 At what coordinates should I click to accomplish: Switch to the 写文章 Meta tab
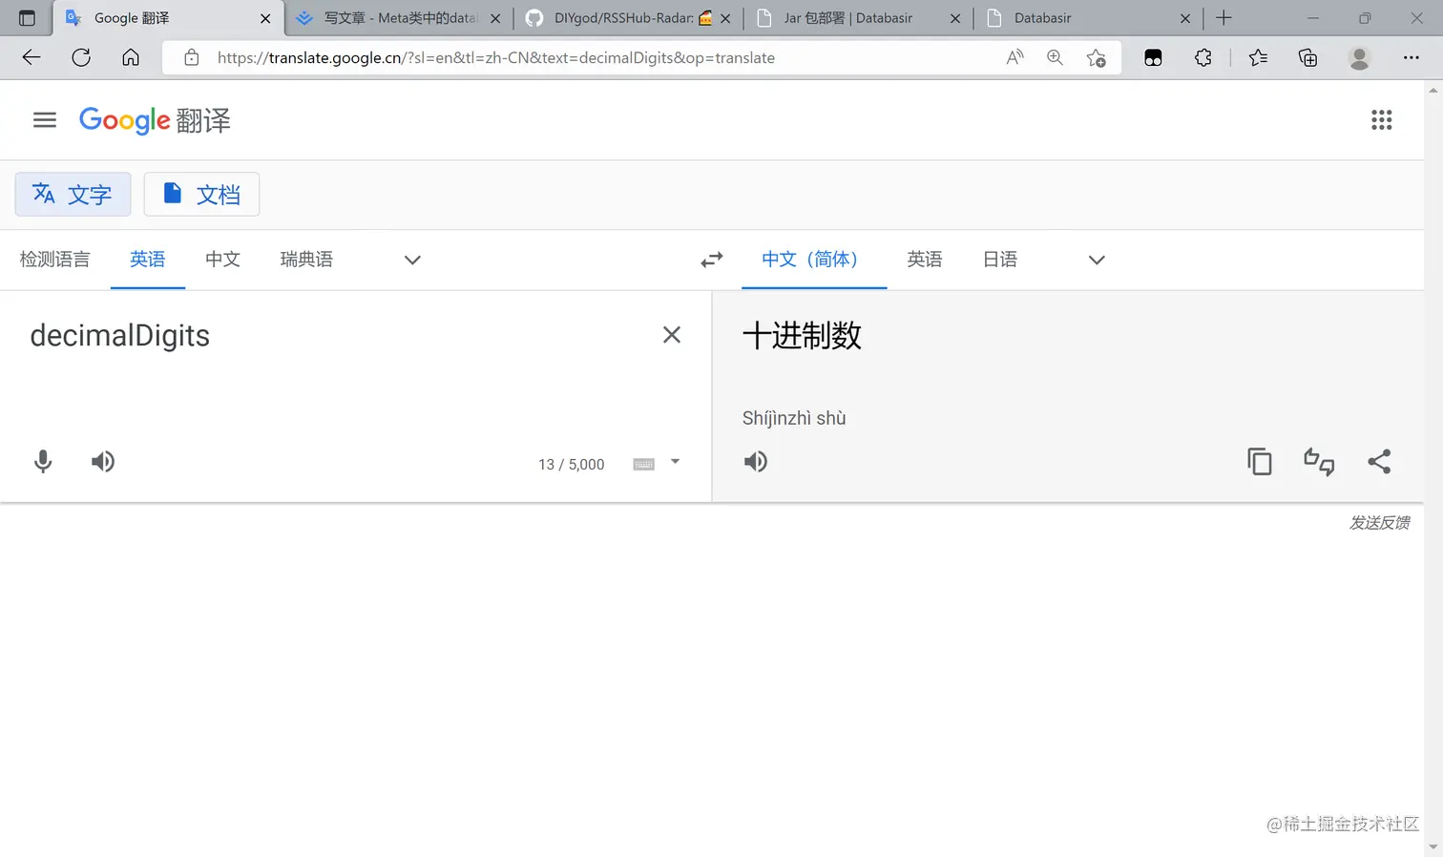[x=400, y=18]
